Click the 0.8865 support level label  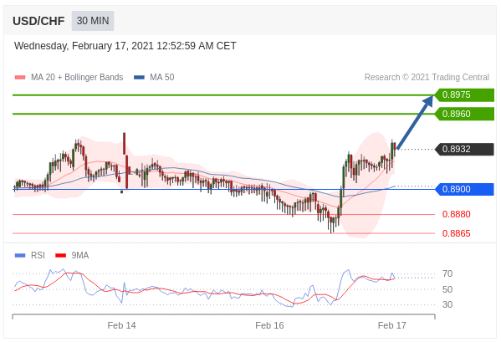point(457,233)
